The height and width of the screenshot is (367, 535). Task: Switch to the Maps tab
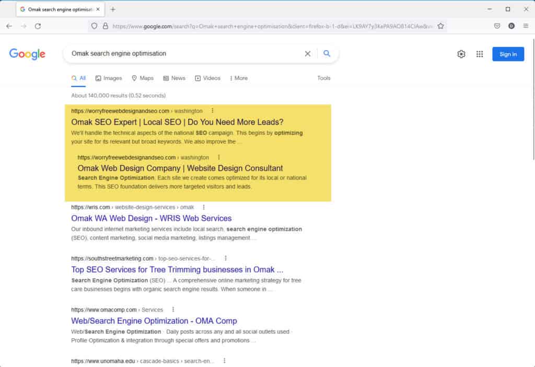pos(143,78)
